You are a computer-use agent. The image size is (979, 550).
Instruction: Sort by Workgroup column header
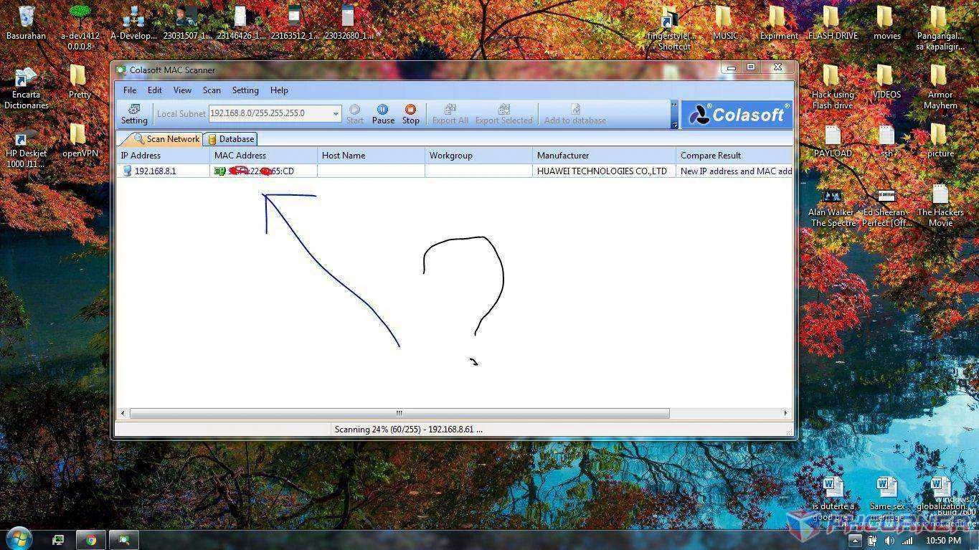[x=478, y=155]
